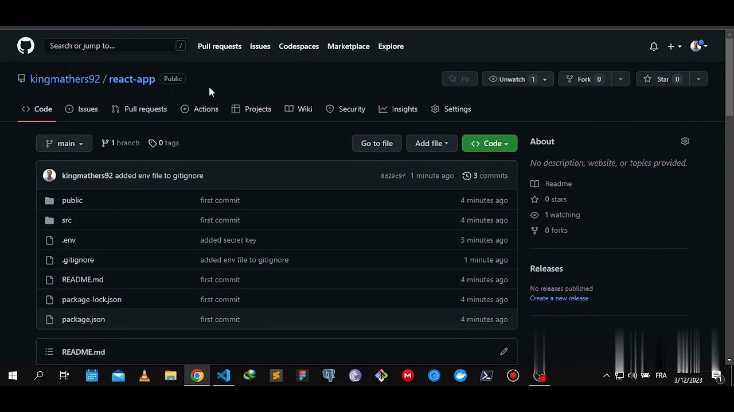Click the Search or jump to field

point(116,46)
